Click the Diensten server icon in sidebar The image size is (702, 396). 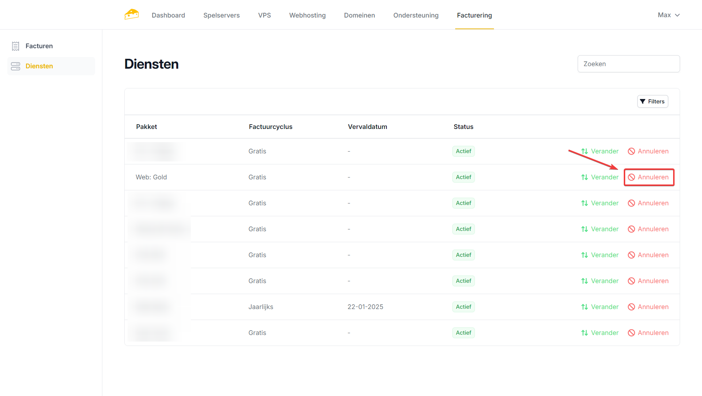[15, 66]
